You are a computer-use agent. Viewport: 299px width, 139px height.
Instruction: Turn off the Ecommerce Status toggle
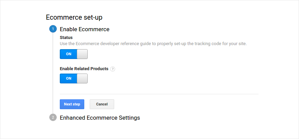point(74,54)
